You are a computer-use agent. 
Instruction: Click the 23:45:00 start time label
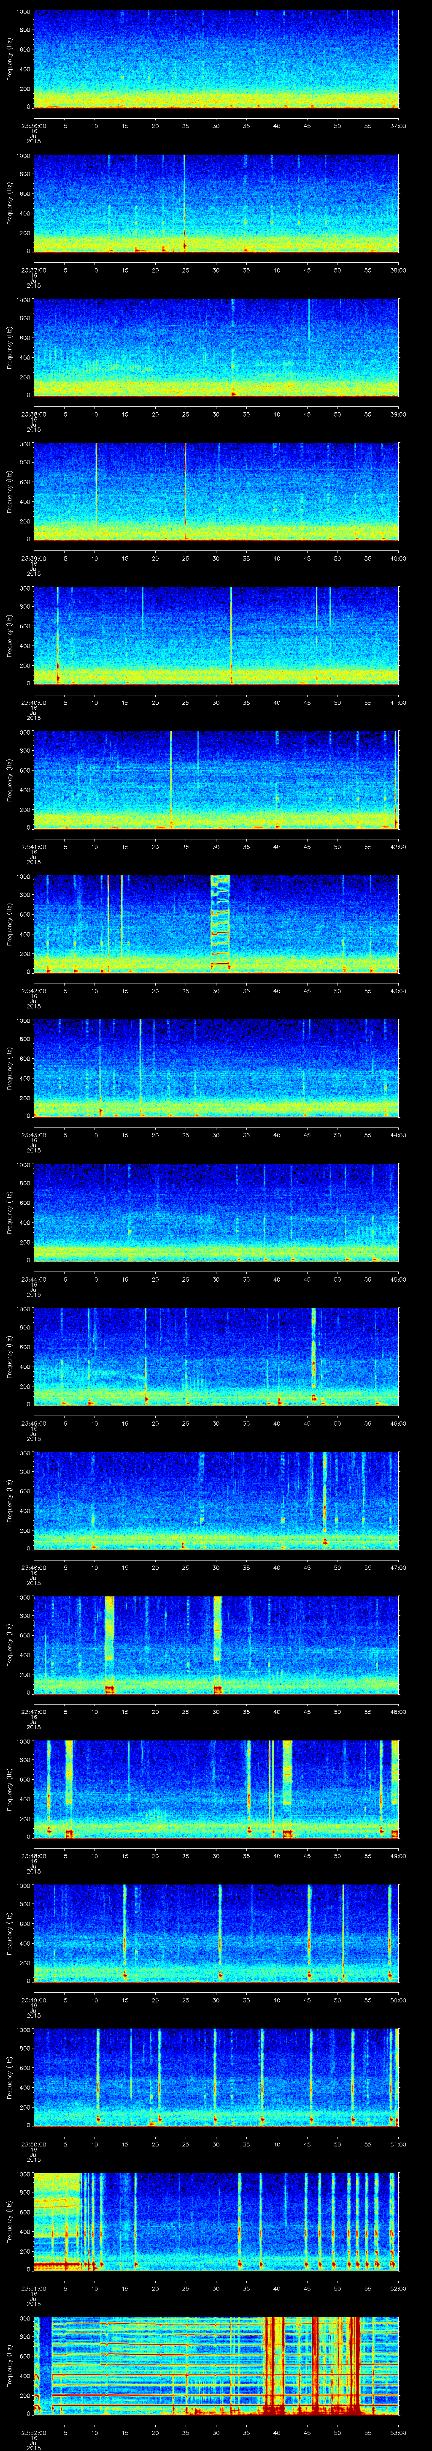click(x=33, y=1423)
